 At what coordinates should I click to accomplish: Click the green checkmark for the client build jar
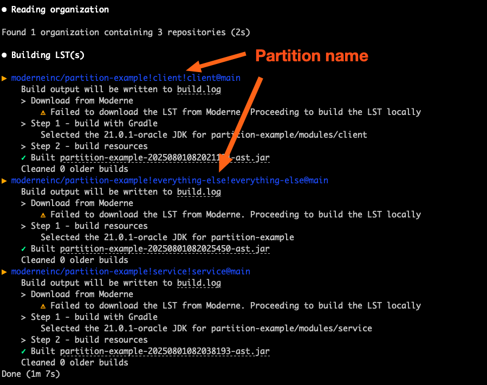pyautogui.click(x=24, y=158)
